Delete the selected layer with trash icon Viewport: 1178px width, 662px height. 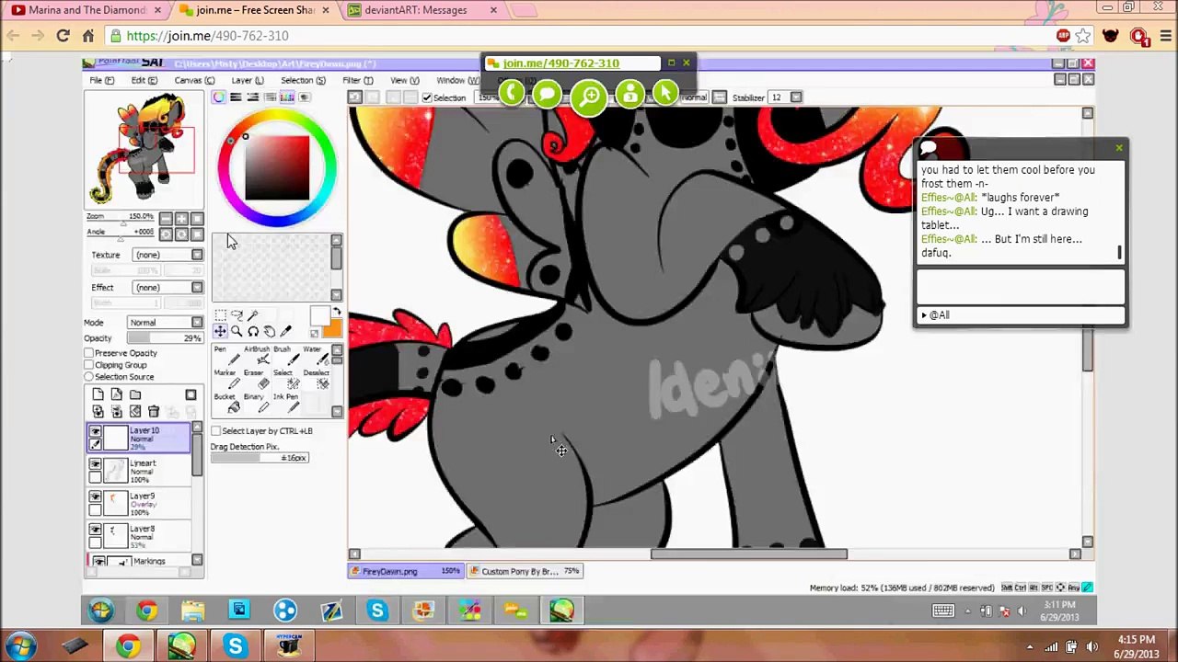(154, 412)
